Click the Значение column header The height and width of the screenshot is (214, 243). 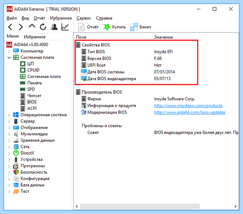coord(164,37)
